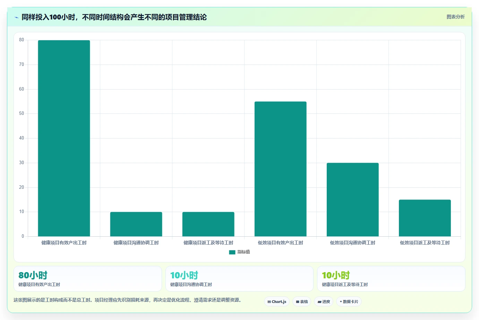The image size is (479, 320).
Task: Select the Chart.js tag
Action: point(277,302)
